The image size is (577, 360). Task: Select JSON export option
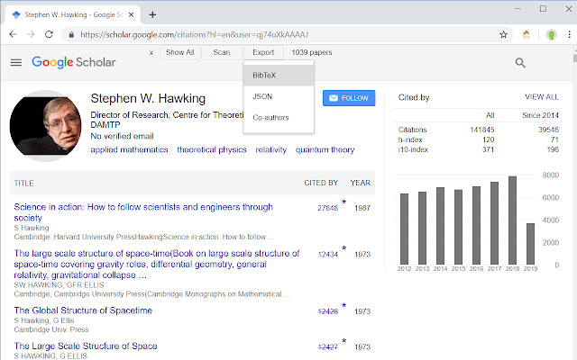tap(262, 95)
